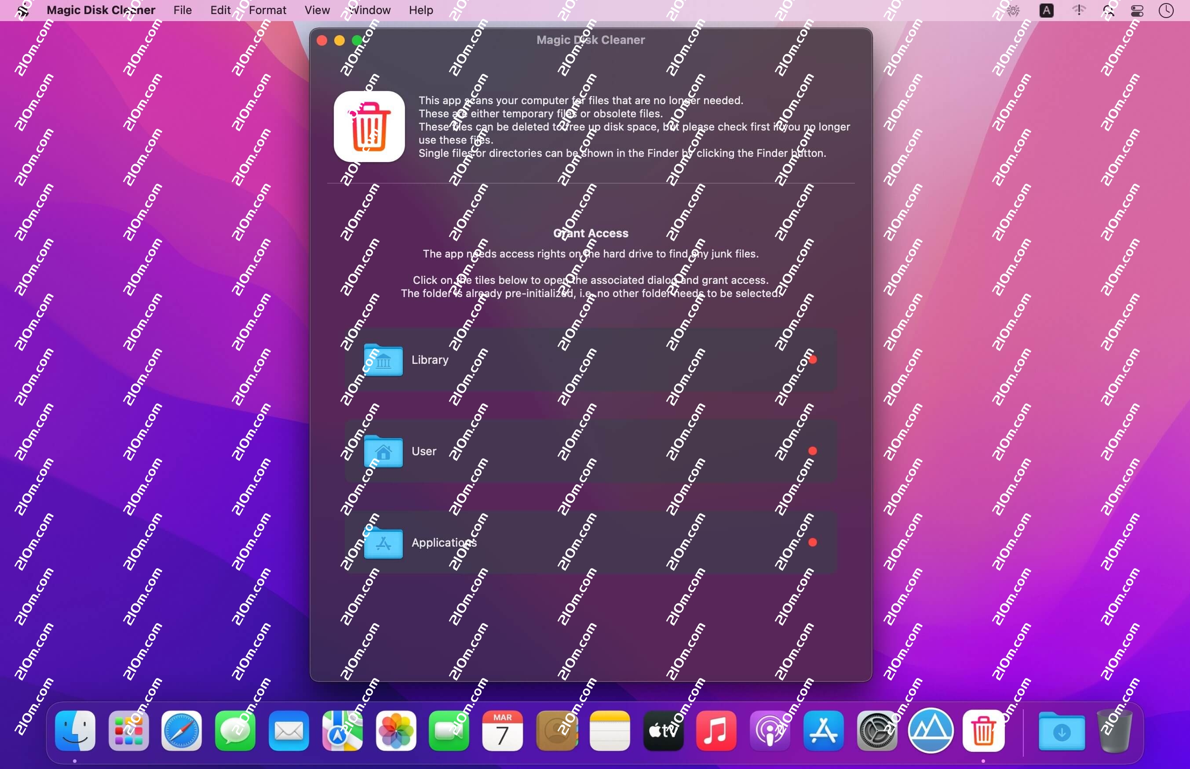Open Downloads folder stack in dock

click(x=1062, y=731)
